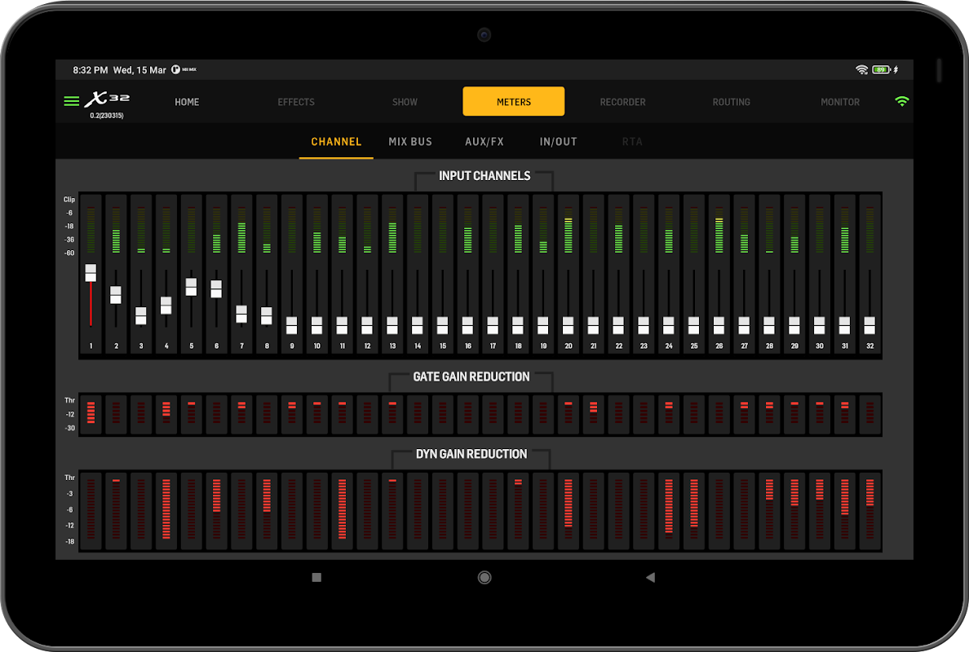Viewport: 969px width, 652px height.
Task: Open the MONITOR section
Action: (x=840, y=102)
